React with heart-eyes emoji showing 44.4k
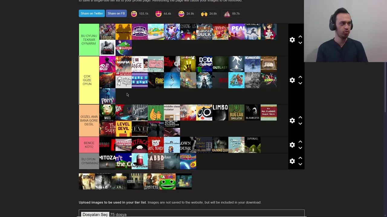Screen dimensions: 387x217 click(163, 14)
